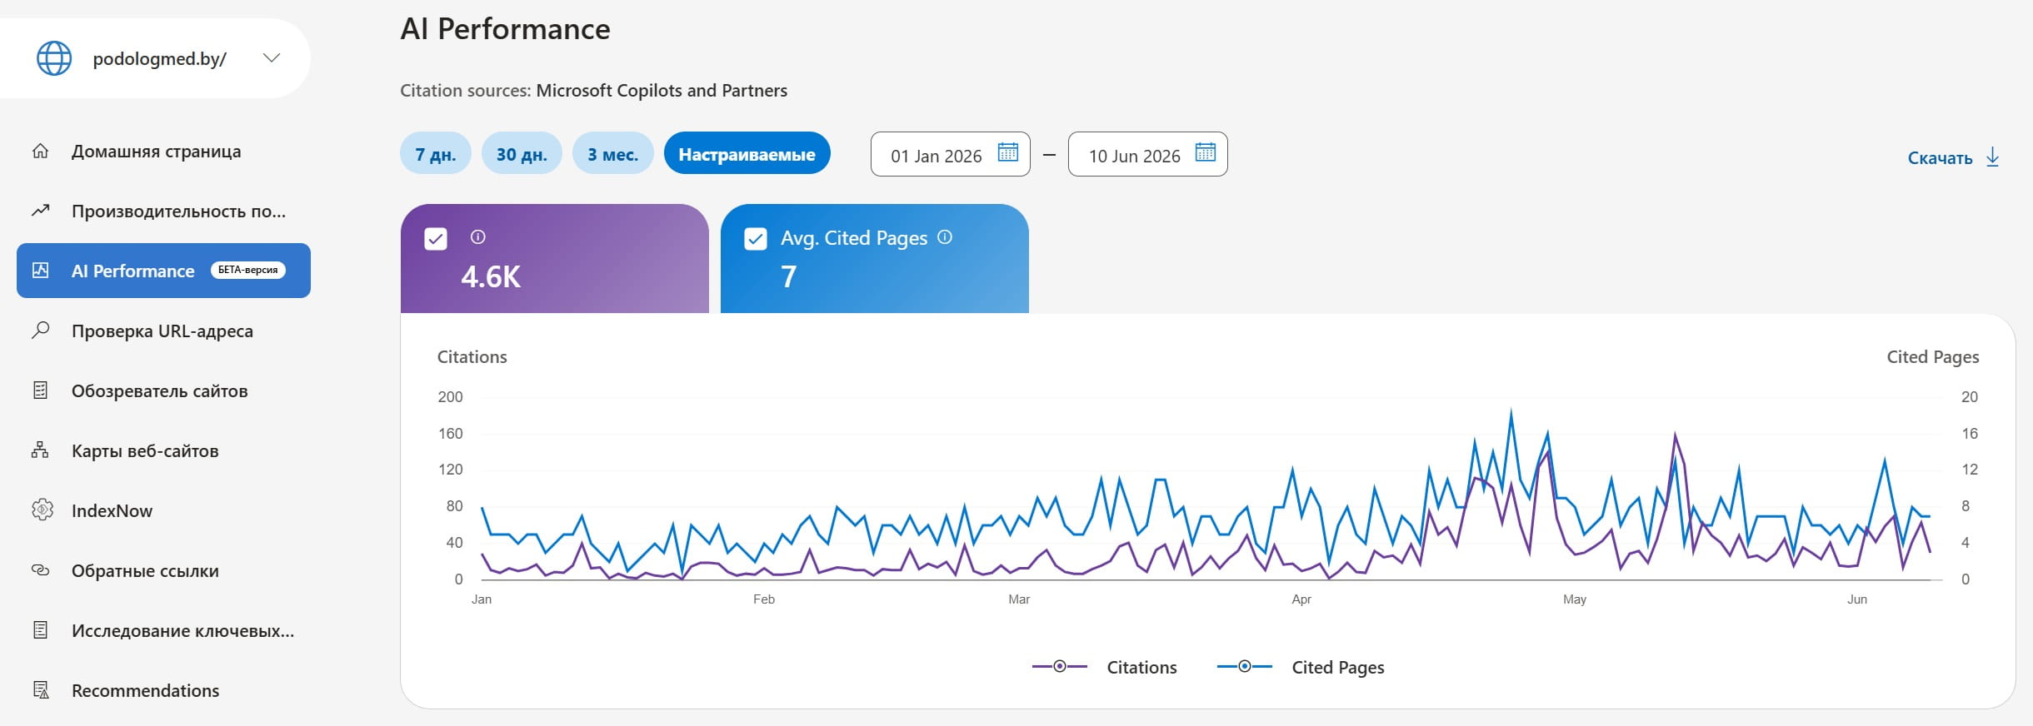
Task: Click the info icon next to Avg. Cited Pages
Action: click(945, 237)
